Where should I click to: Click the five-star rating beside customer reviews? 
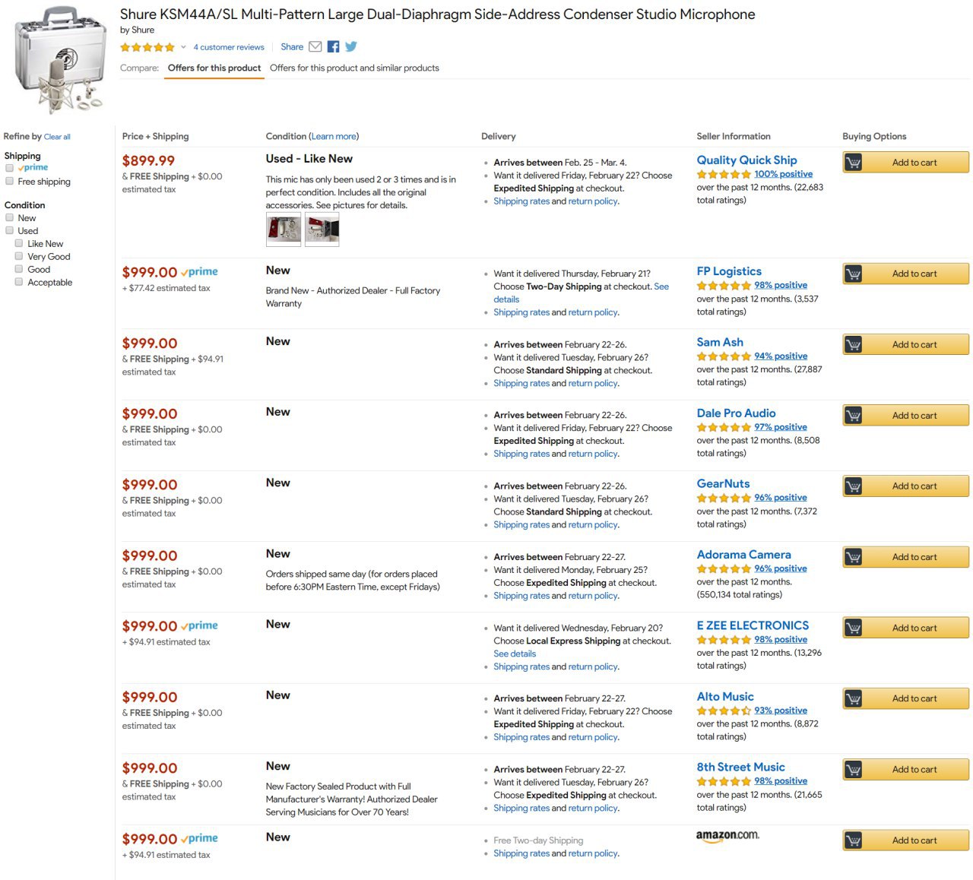[x=147, y=47]
